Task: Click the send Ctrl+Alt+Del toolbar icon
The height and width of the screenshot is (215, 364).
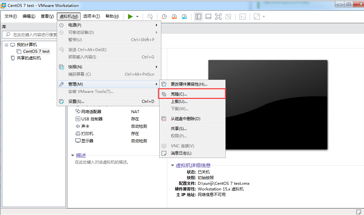Action: click(x=150, y=17)
